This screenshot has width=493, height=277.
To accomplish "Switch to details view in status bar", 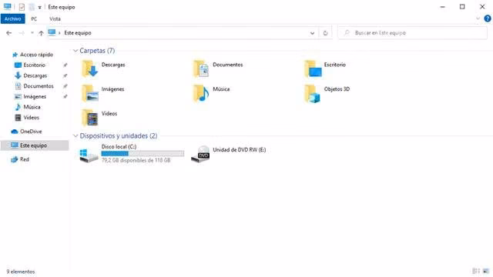I will (476, 271).
